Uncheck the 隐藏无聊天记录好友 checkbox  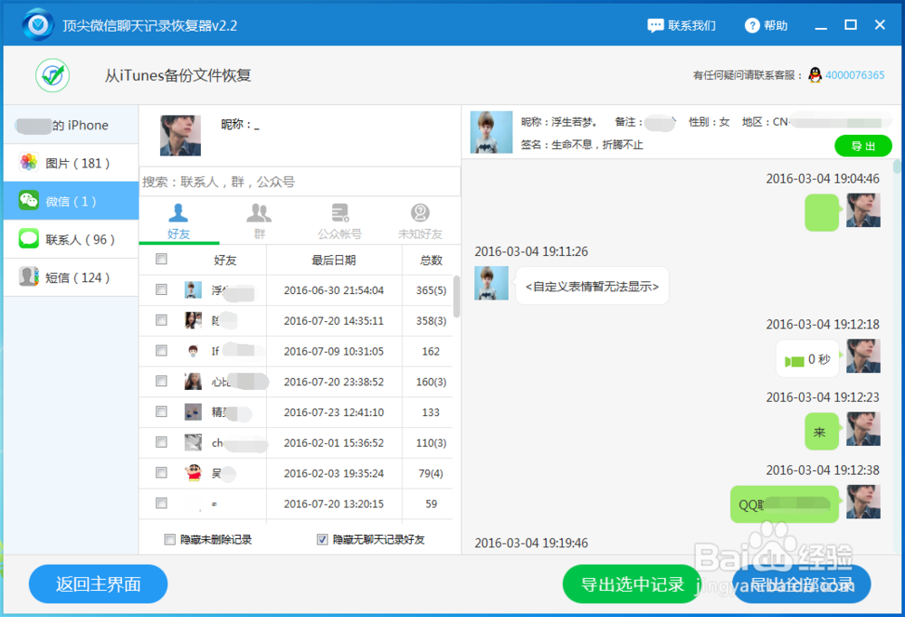click(x=322, y=539)
